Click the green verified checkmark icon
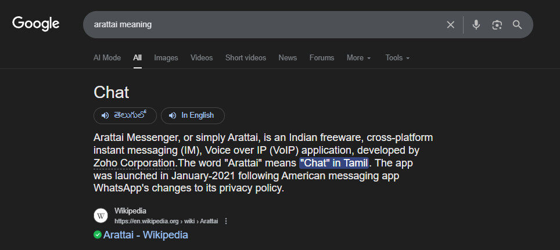The width and height of the screenshot is (560, 250). tap(98, 235)
